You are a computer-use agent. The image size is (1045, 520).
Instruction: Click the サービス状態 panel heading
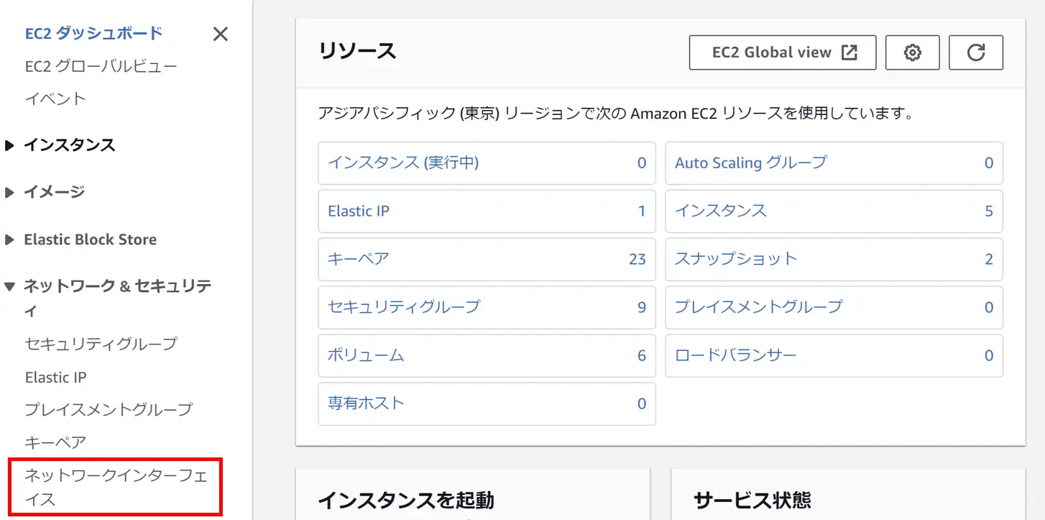[x=752, y=500]
